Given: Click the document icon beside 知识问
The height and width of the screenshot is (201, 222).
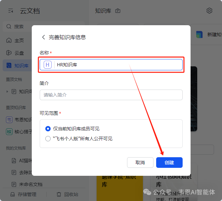Looking at the screenshot, I should [x=14, y=92].
